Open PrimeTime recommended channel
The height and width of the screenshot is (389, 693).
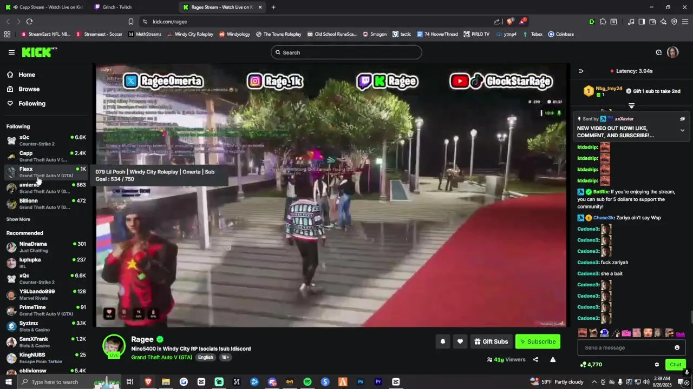tap(46, 310)
